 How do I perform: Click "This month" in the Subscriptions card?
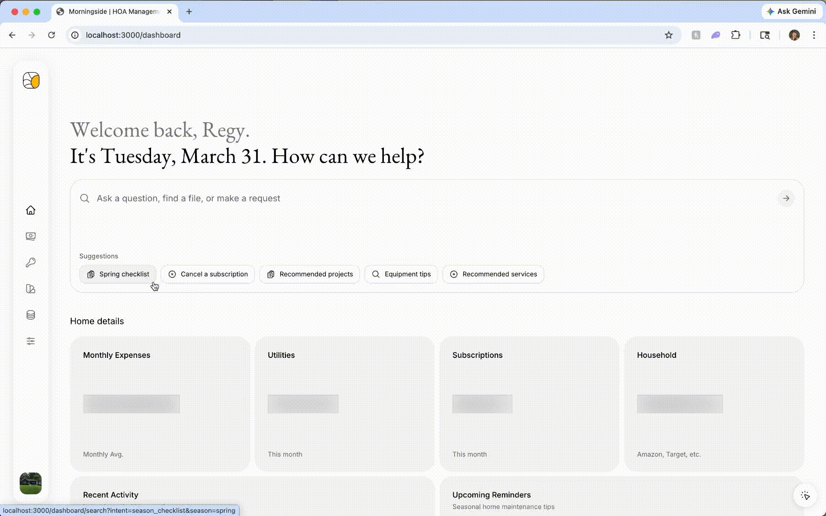(x=470, y=454)
